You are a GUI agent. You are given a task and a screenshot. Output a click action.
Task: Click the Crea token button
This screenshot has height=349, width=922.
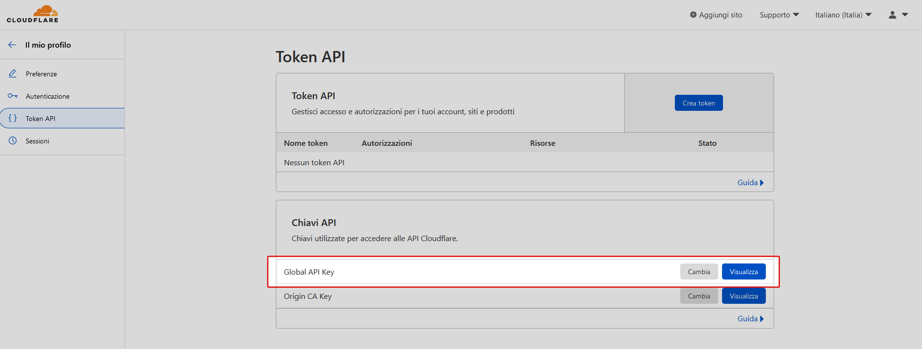699,103
